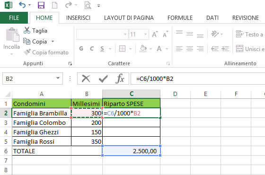Click the Taglia scissors icon
The height and width of the screenshot is (175, 265).
(27, 30)
